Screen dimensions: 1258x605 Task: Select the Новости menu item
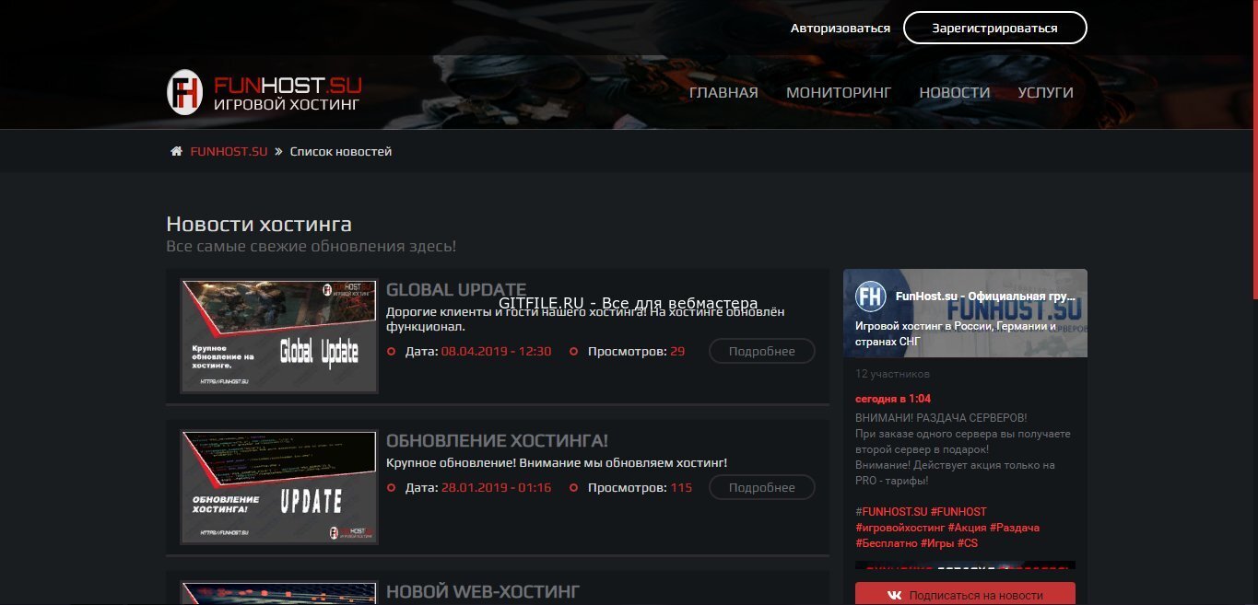point(955,92)
